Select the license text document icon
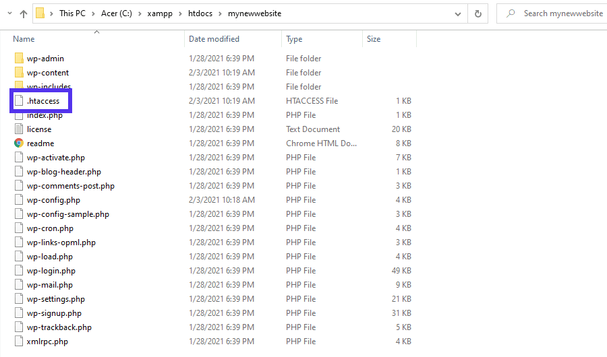607x357 pixels. point(19,129)
